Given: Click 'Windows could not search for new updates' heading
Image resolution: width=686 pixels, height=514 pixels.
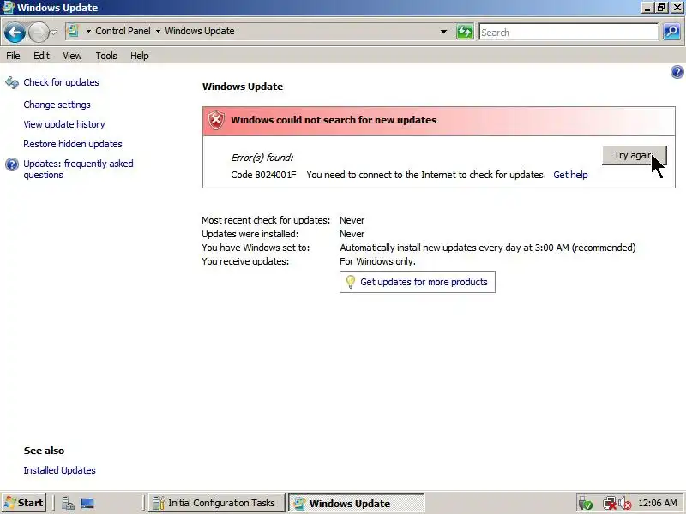Looking at the screenshot, I should pyautogui.click(x=334, y=120).
